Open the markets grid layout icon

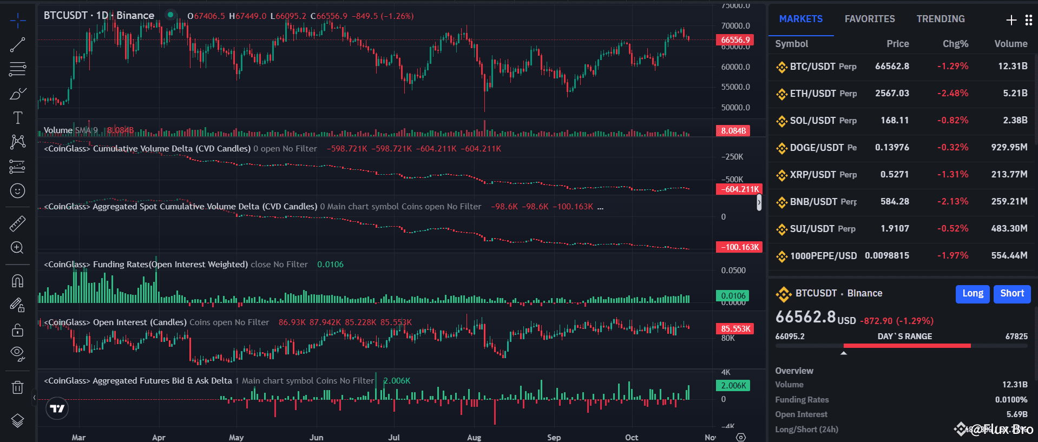[x=1028, y=20]
